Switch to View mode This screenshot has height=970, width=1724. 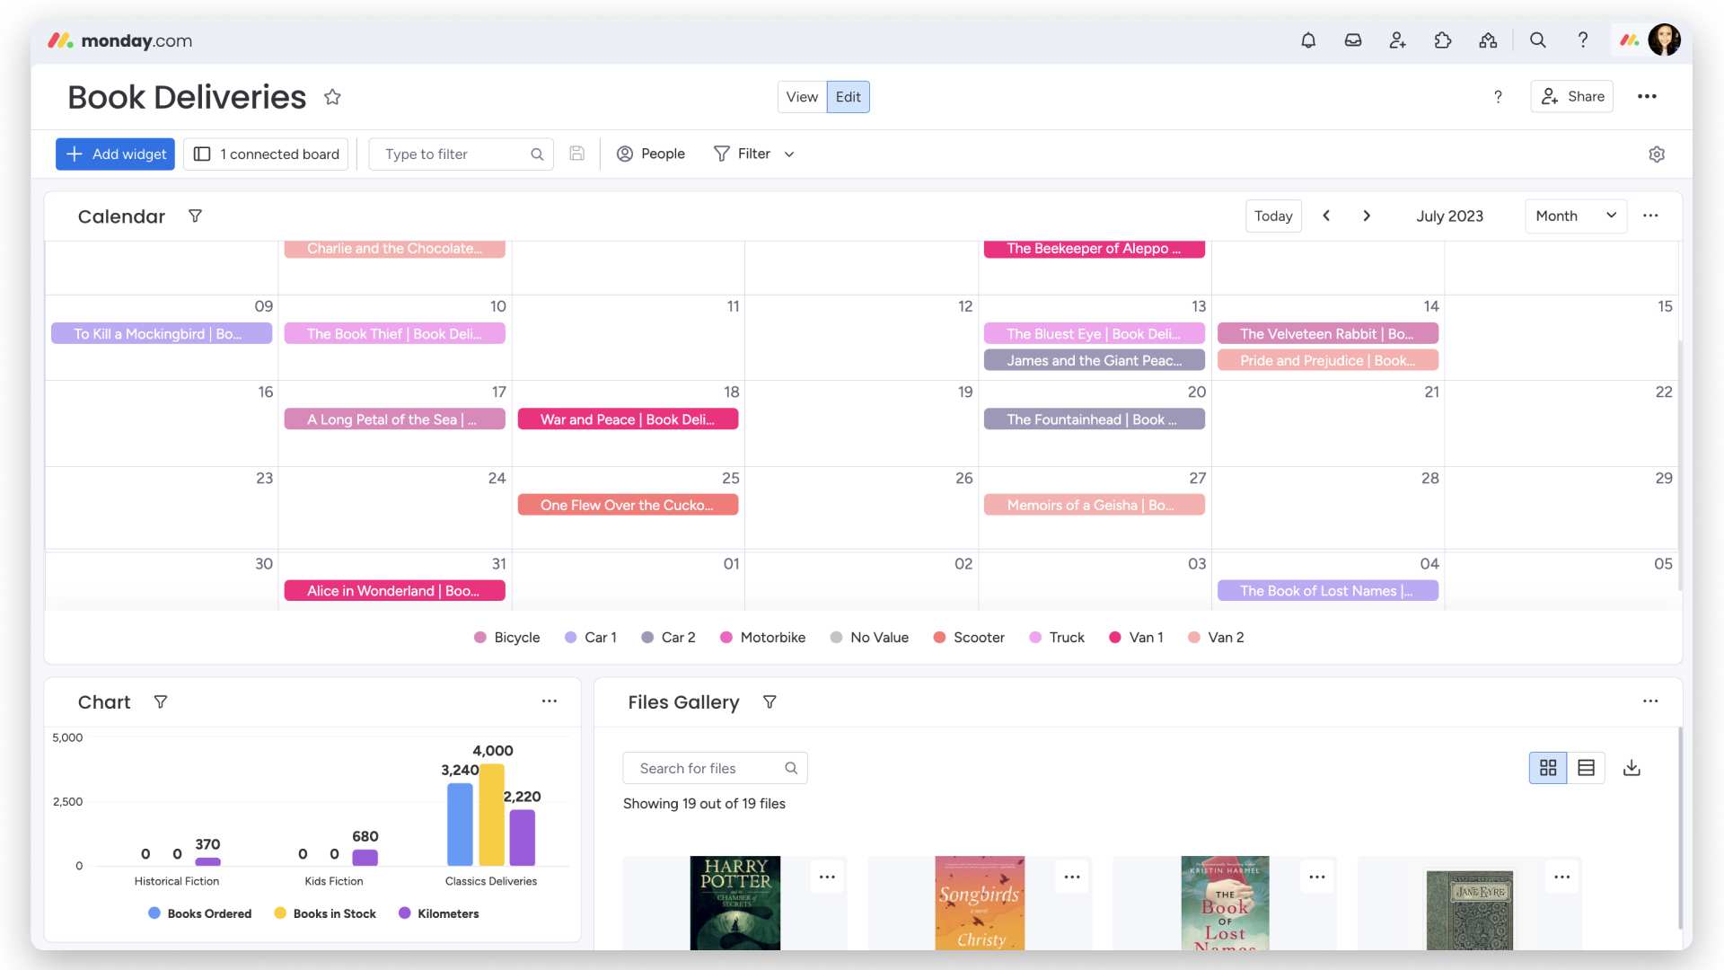[801, 97]
